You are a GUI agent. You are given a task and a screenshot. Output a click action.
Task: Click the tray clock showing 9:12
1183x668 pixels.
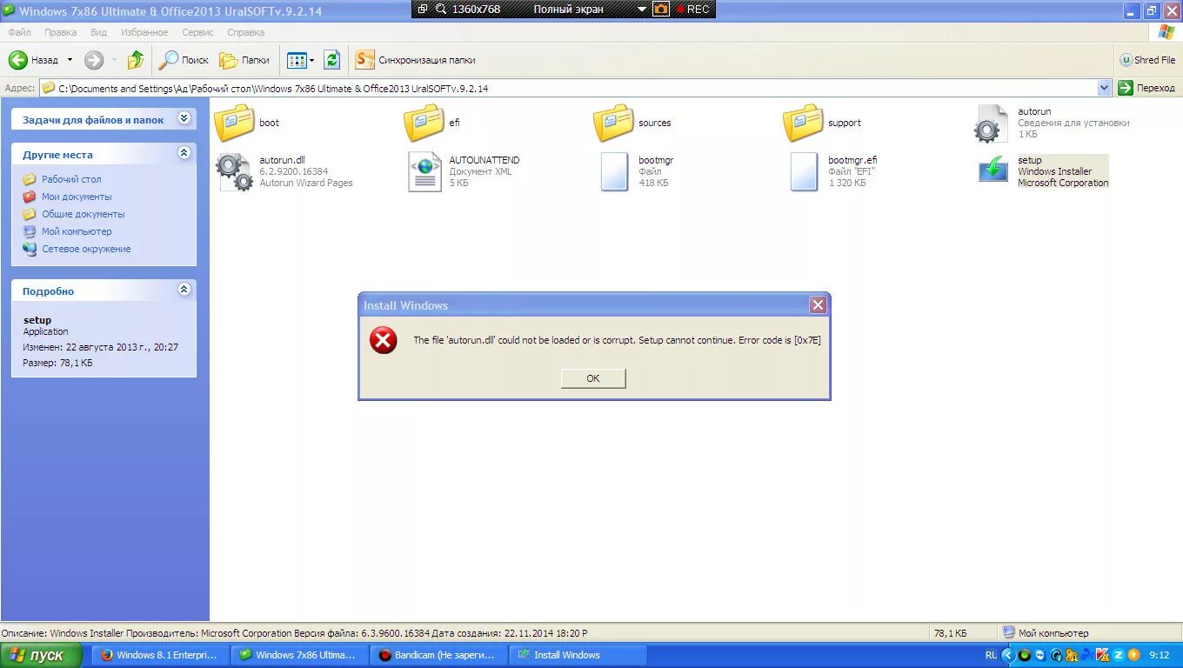pyautogui.click(x=1160, y=655)
